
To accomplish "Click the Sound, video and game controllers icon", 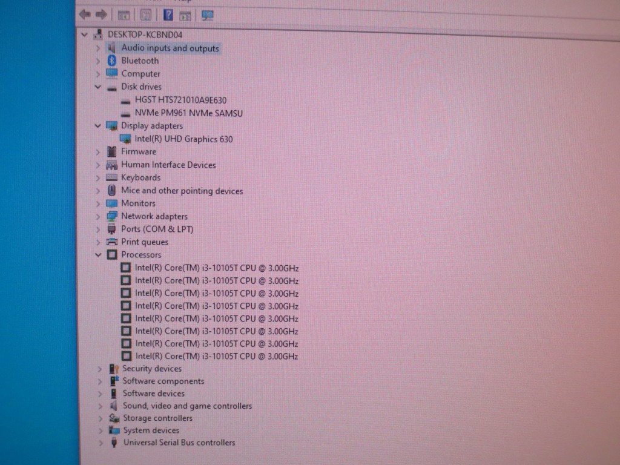I will click(x=114, y=406).
